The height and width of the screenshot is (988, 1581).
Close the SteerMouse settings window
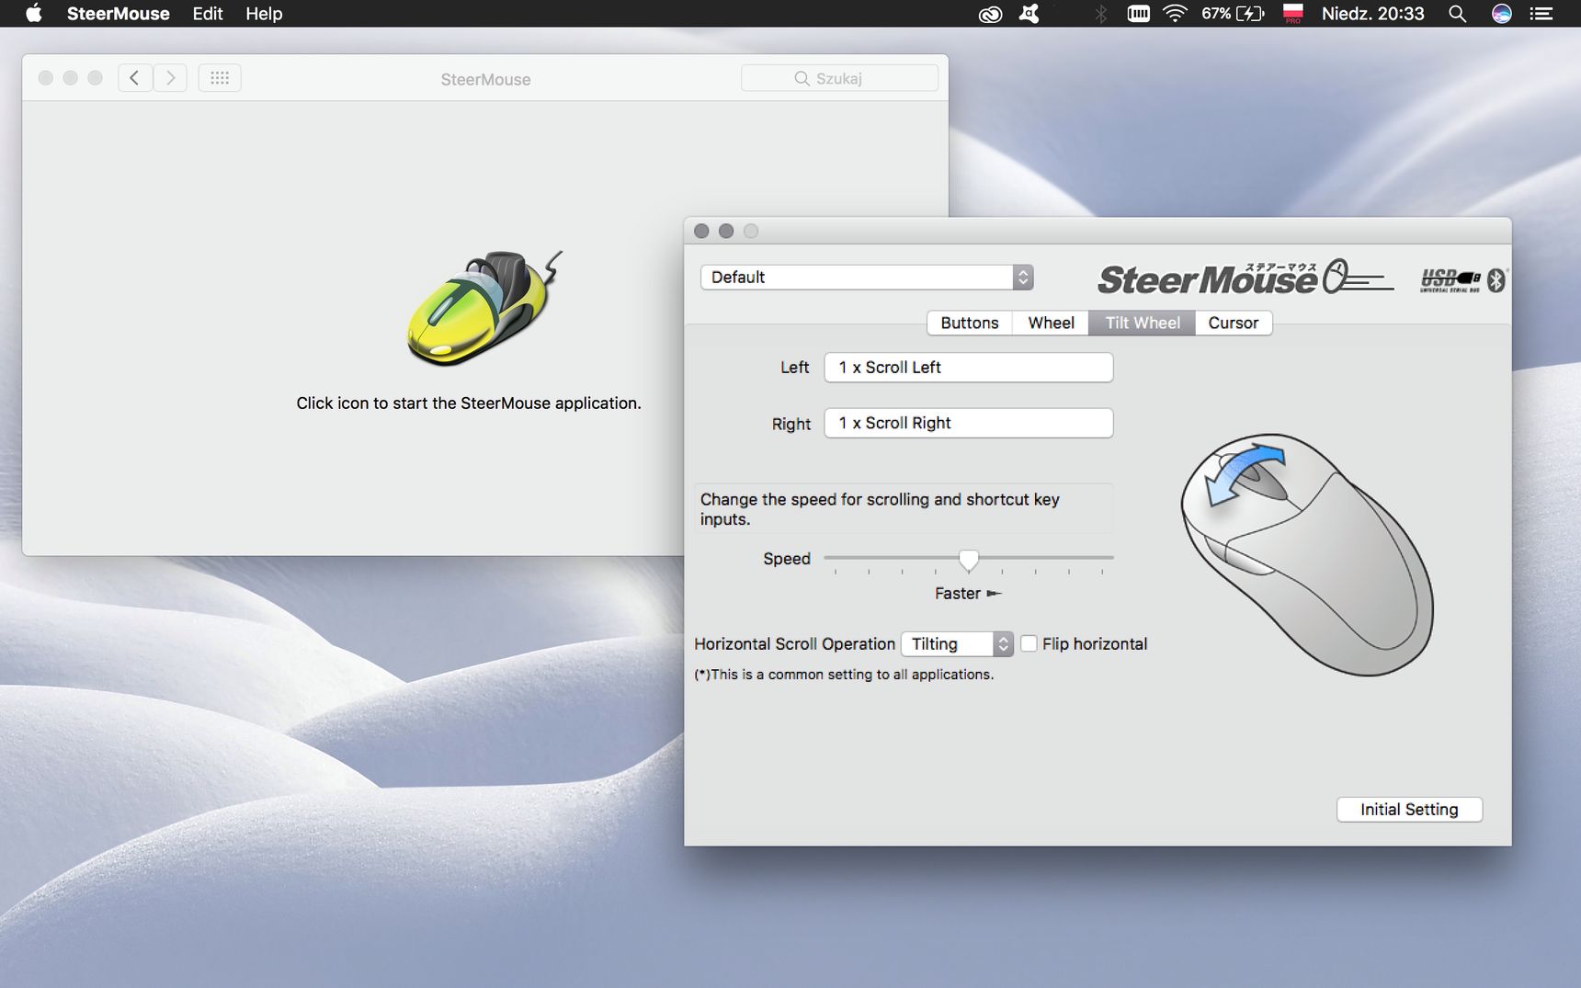click(x=701, y=231)
